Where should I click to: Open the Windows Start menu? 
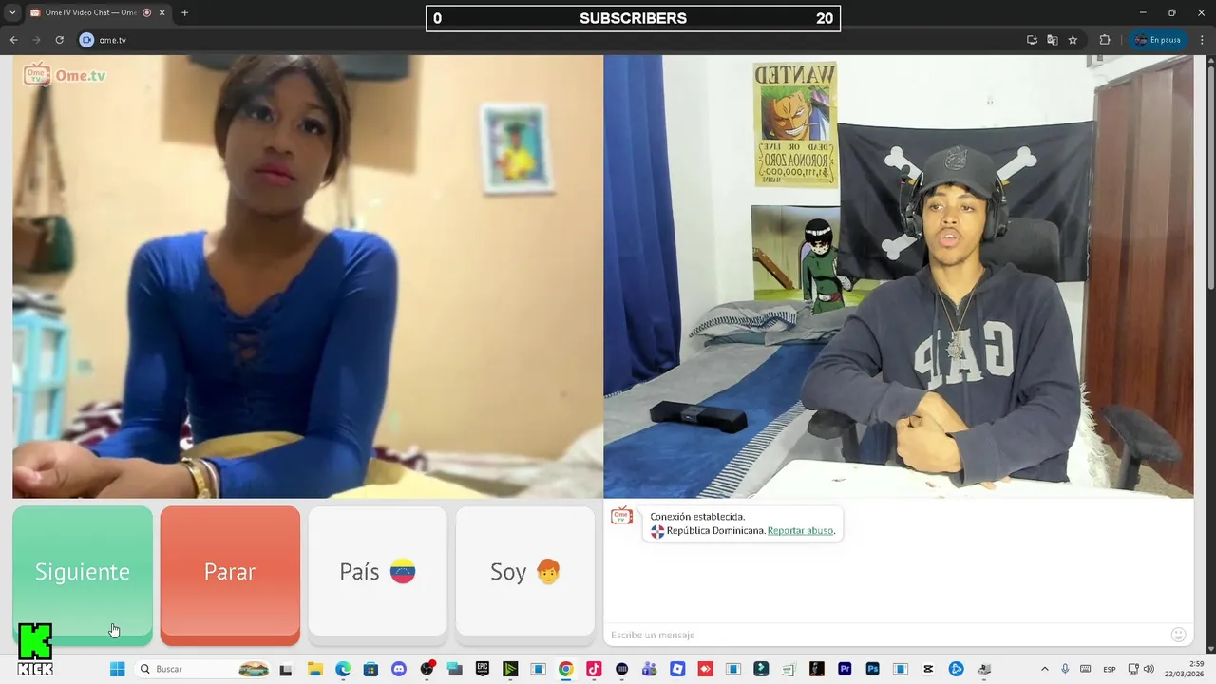pyautogui.click(x=118, y=669)
